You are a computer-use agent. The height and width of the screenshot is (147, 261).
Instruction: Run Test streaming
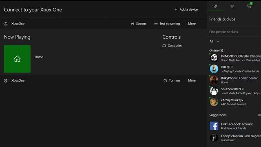tap(167, 24)
